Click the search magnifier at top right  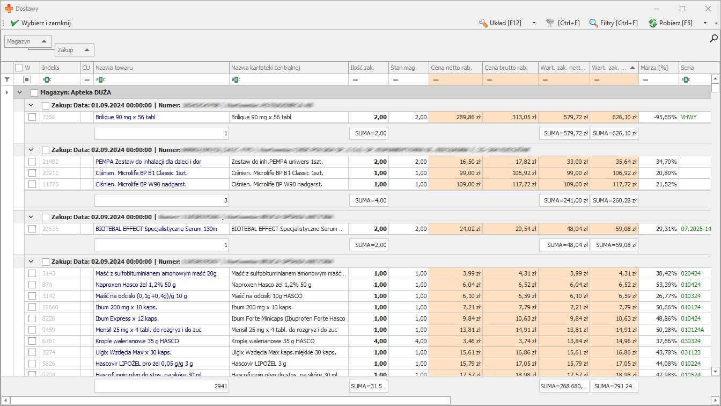713,38
